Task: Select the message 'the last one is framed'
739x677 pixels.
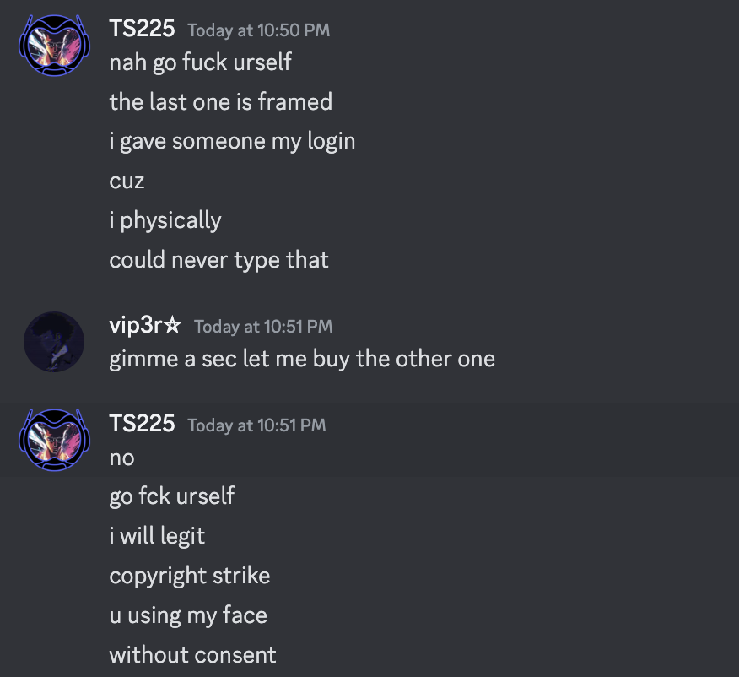Action: 220,101
